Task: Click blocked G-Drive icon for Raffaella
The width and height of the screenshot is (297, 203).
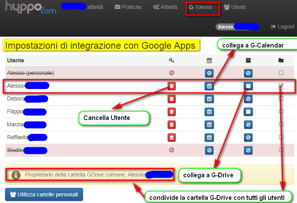Action: tap(248, 138)
